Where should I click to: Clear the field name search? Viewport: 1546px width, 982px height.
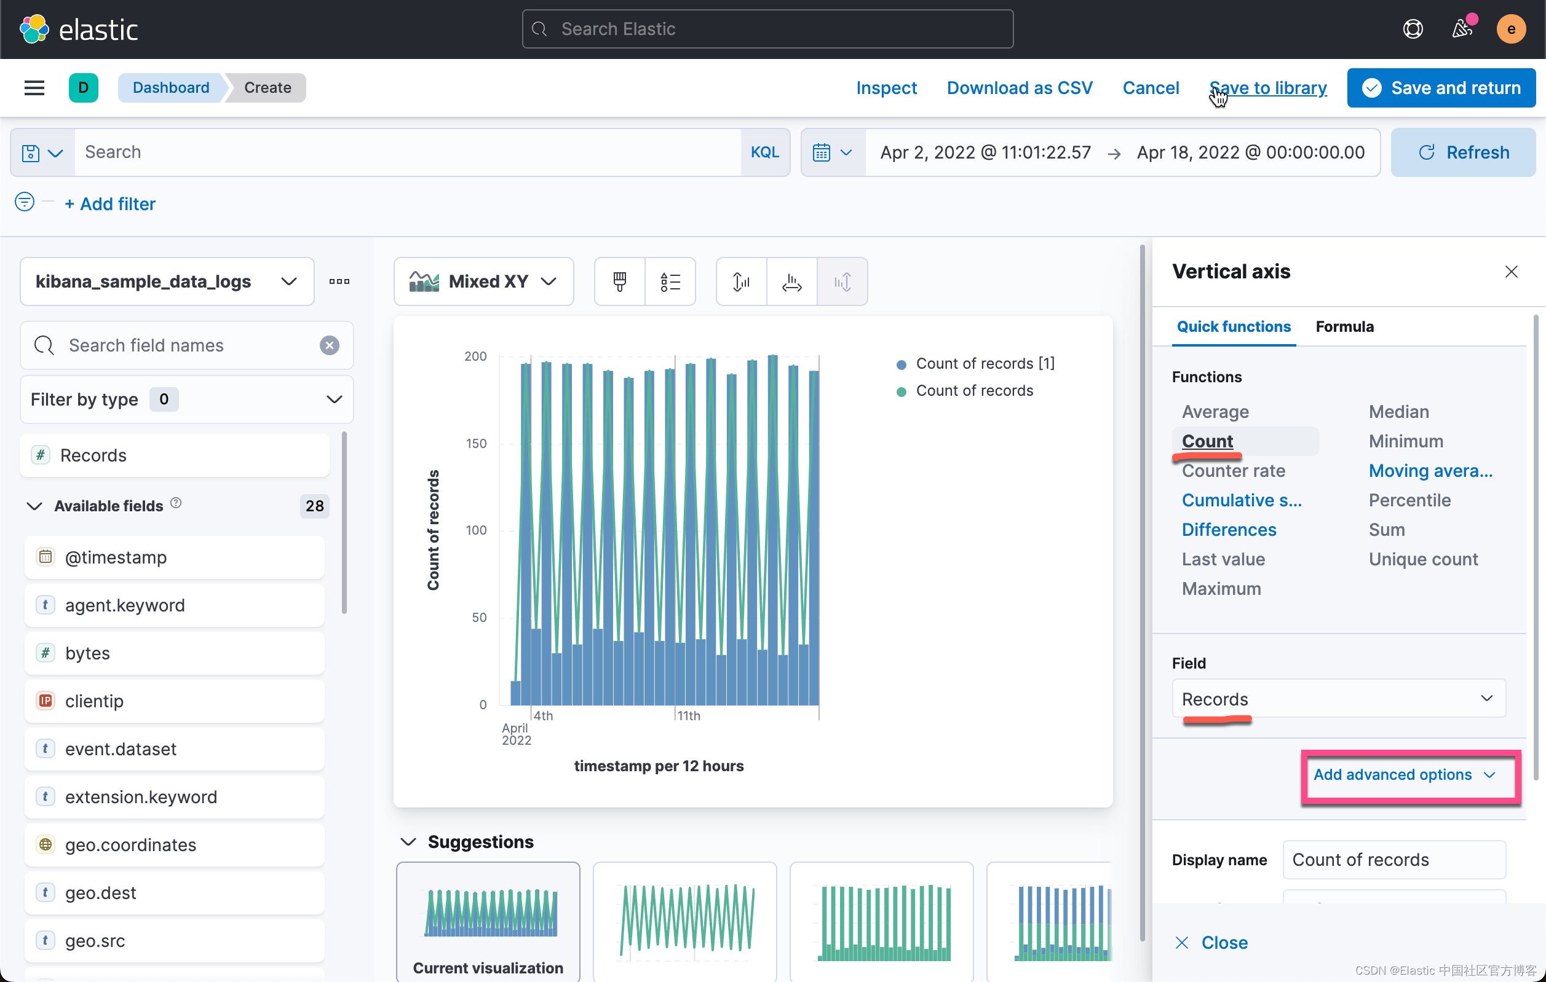(x=330, y=345)
